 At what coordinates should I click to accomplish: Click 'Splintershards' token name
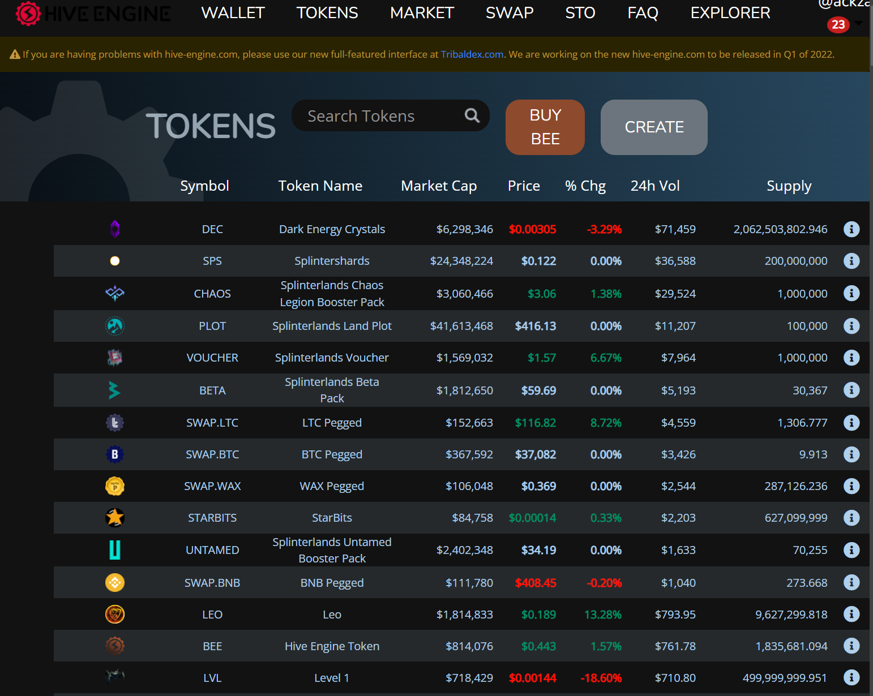[x=332, y=261]
